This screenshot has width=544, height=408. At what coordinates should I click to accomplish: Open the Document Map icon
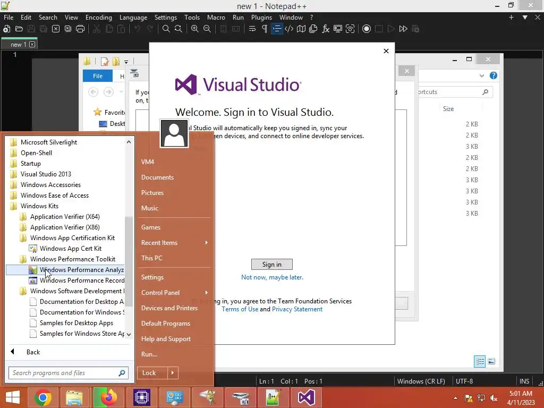pyautogui.click(x=301, y=29)
